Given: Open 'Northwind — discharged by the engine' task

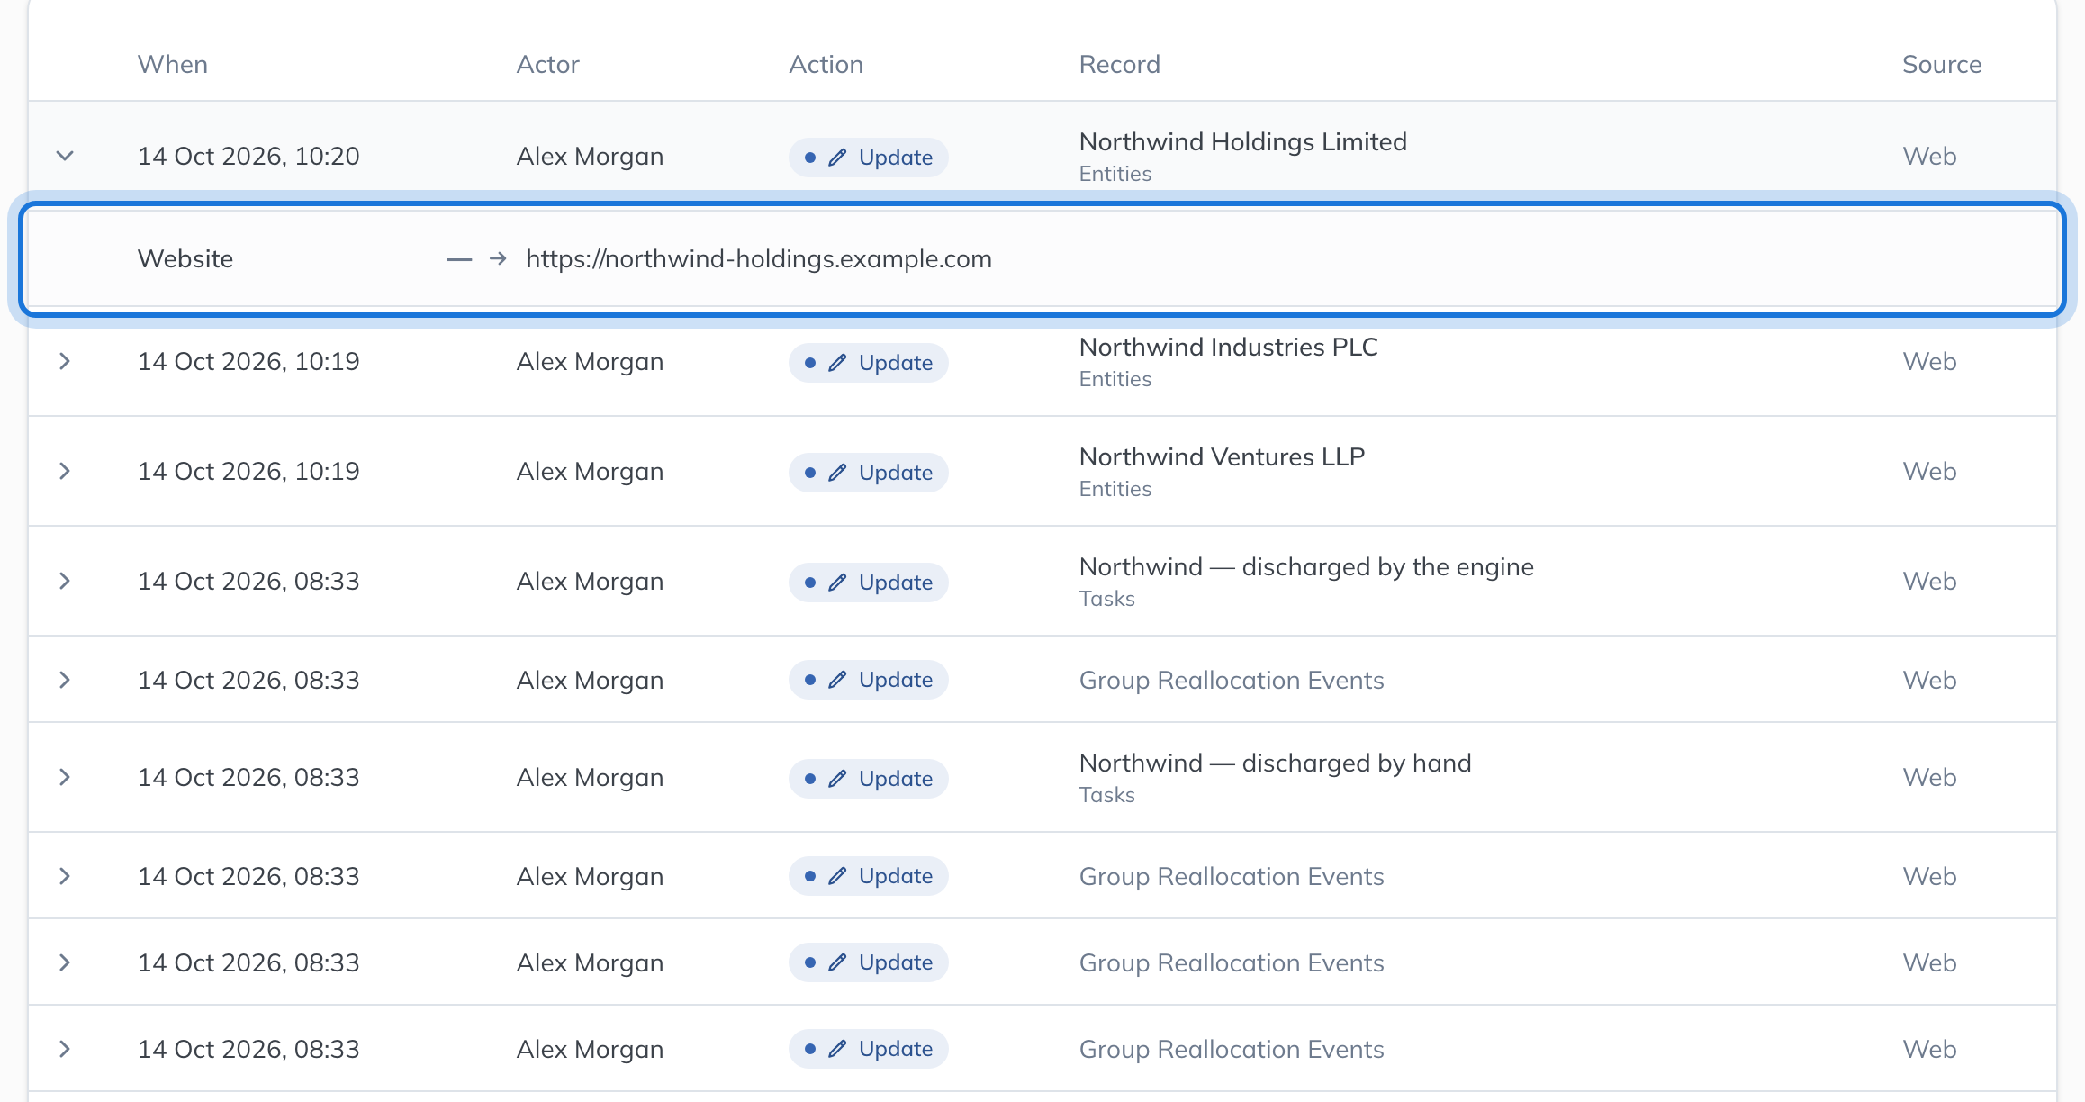Looking at the screenshot, I should (1306, 567).
